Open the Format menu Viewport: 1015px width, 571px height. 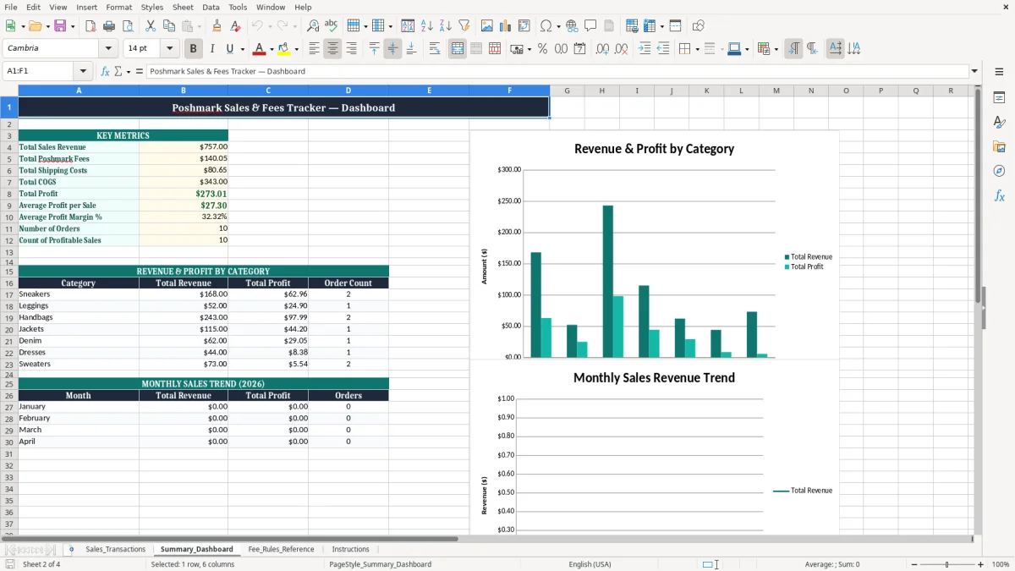tap(118, 7)
